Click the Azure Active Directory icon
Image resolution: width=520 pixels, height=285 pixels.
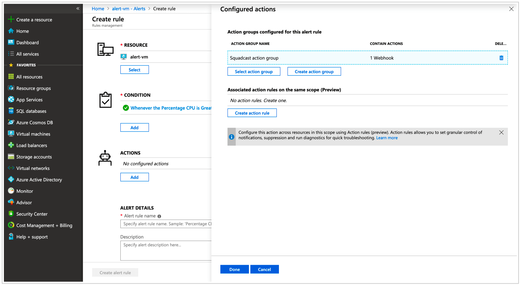coord(11,180)
